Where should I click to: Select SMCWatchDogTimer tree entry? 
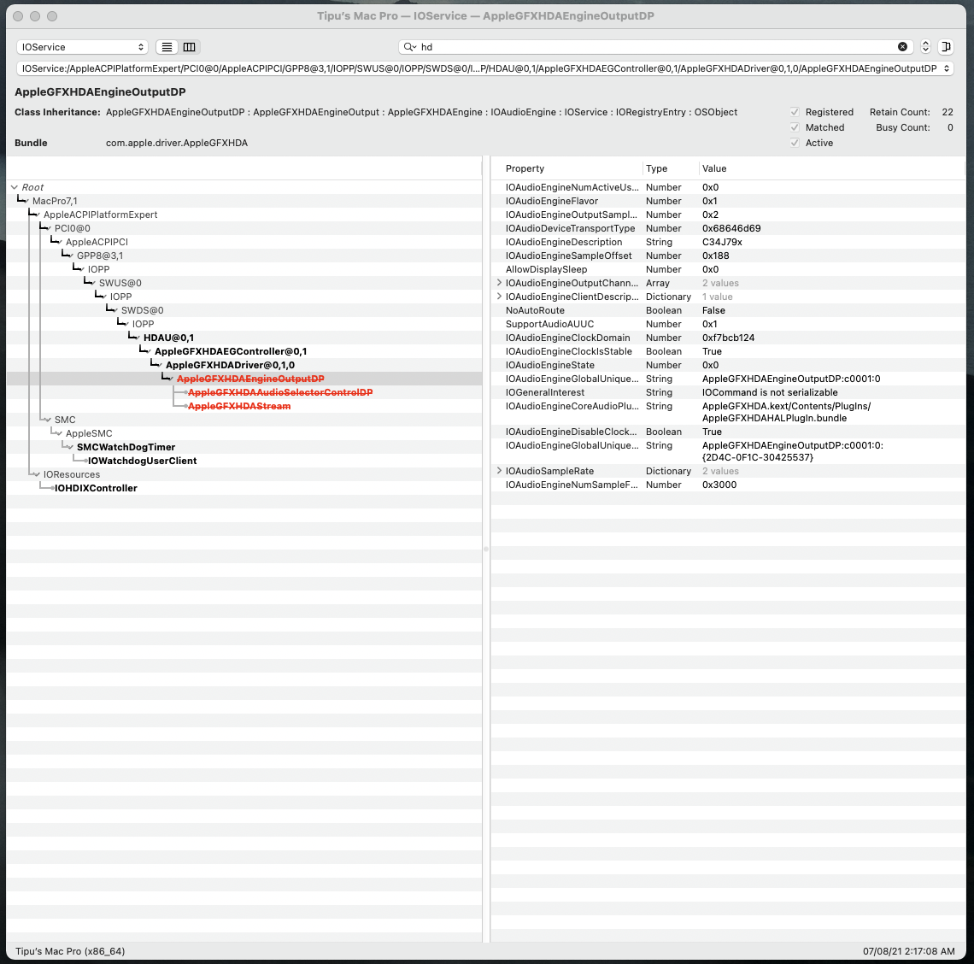pos(126,447)
